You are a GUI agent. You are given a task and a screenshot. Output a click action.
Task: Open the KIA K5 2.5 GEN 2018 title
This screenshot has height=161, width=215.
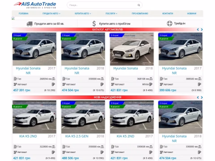(77, 136)
